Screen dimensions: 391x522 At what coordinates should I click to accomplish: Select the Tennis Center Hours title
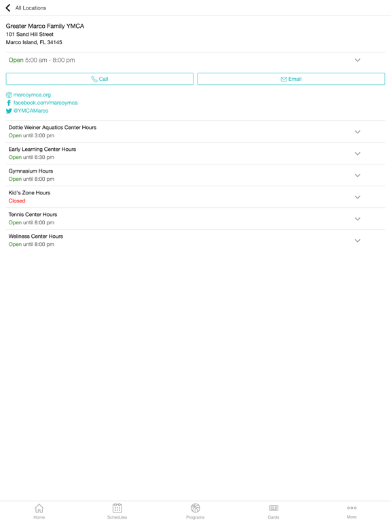33,214
